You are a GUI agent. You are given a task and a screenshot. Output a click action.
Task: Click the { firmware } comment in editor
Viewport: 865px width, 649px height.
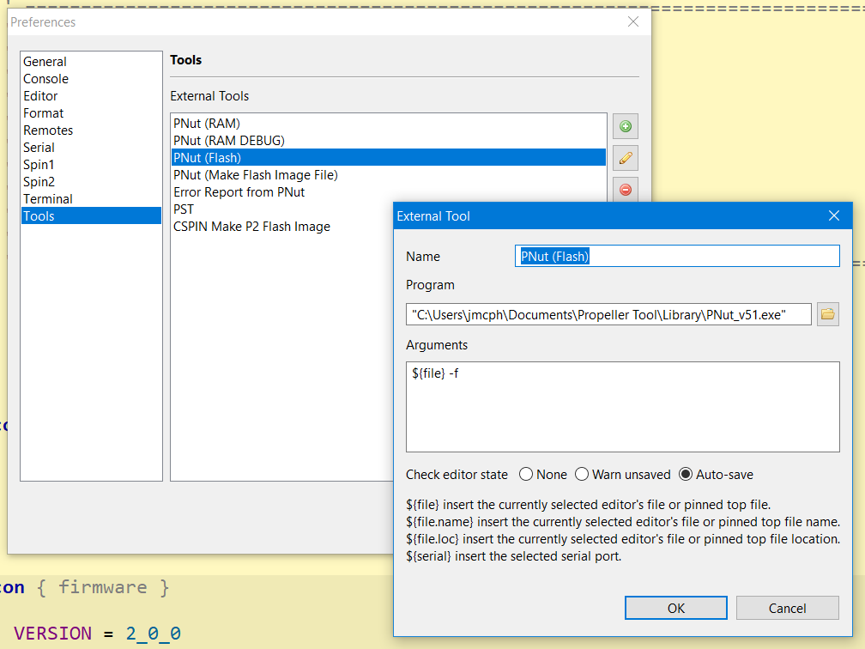point(103,587)
